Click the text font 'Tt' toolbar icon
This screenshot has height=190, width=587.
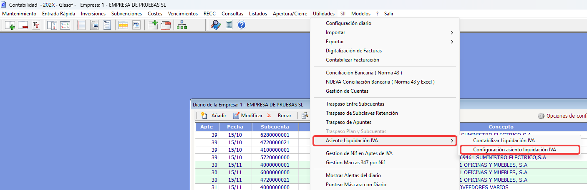[x=36, y=25]
